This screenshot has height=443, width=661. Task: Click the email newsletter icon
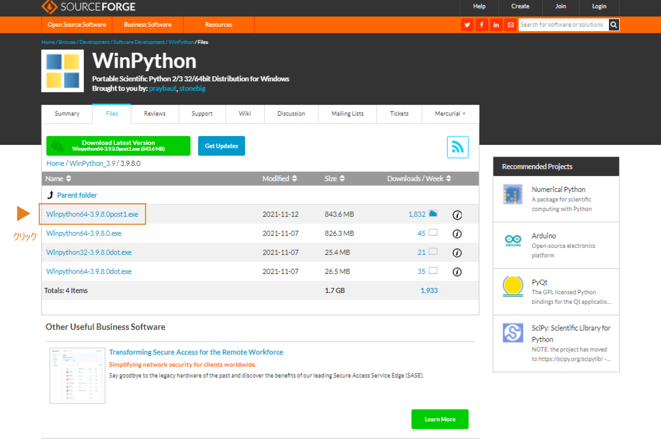point(511,25)
